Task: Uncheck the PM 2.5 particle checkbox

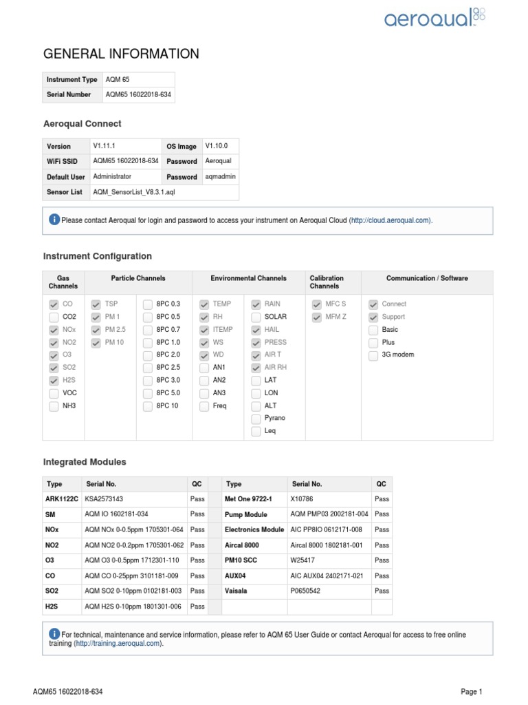Action: coord(96,330)
